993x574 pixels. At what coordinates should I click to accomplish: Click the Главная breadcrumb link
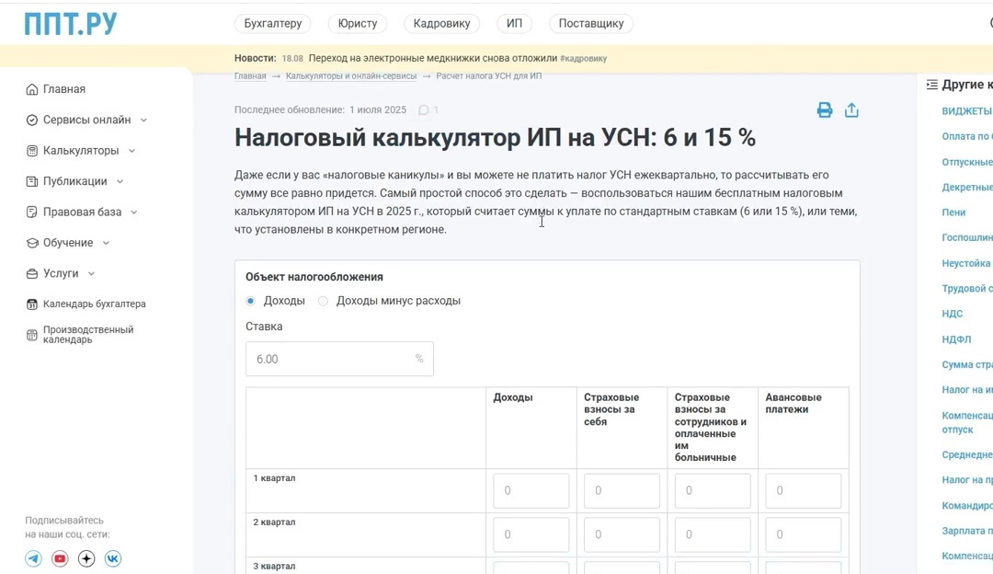(x=250, y=76)
